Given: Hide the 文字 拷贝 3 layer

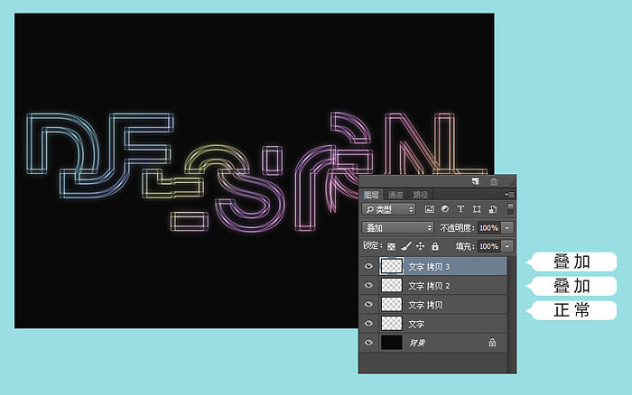Looking at the screenshot, I should (x=368, y=266).
